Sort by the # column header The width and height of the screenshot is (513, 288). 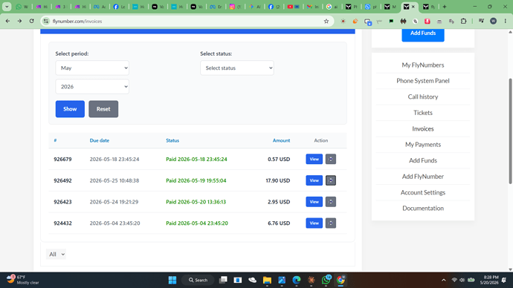coord(55,140)
